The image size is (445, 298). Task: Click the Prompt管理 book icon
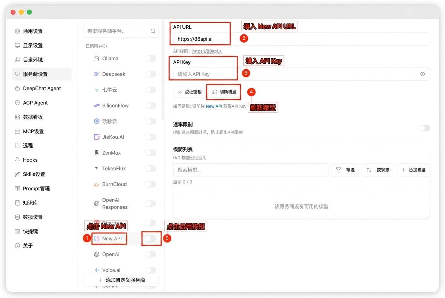(x=17, y=188)
